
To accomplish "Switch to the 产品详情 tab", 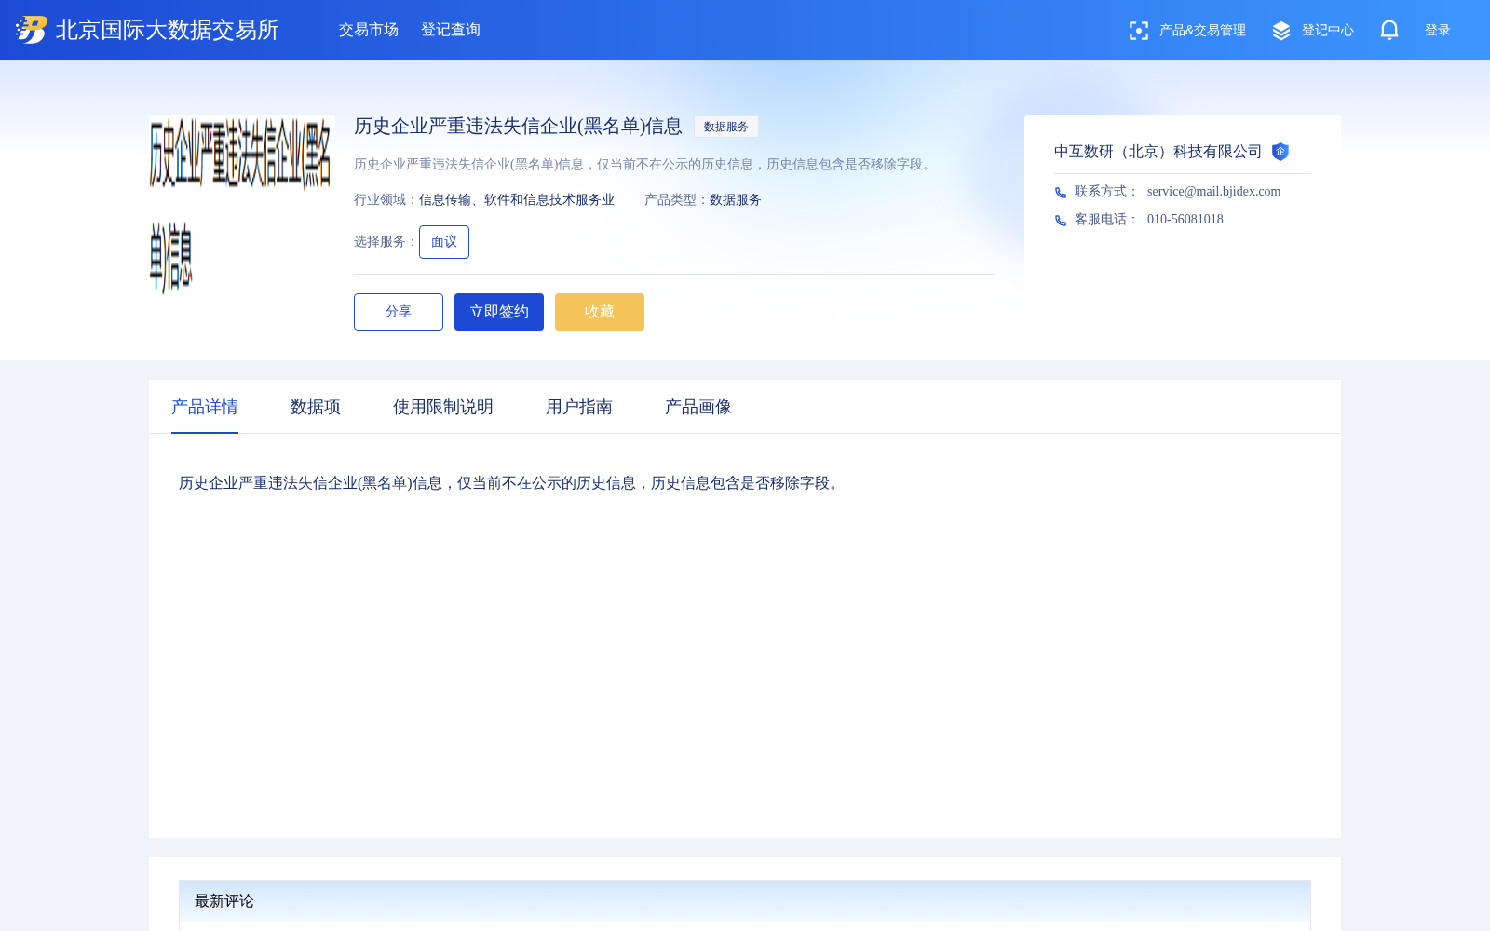I will [x=205, y=407].
